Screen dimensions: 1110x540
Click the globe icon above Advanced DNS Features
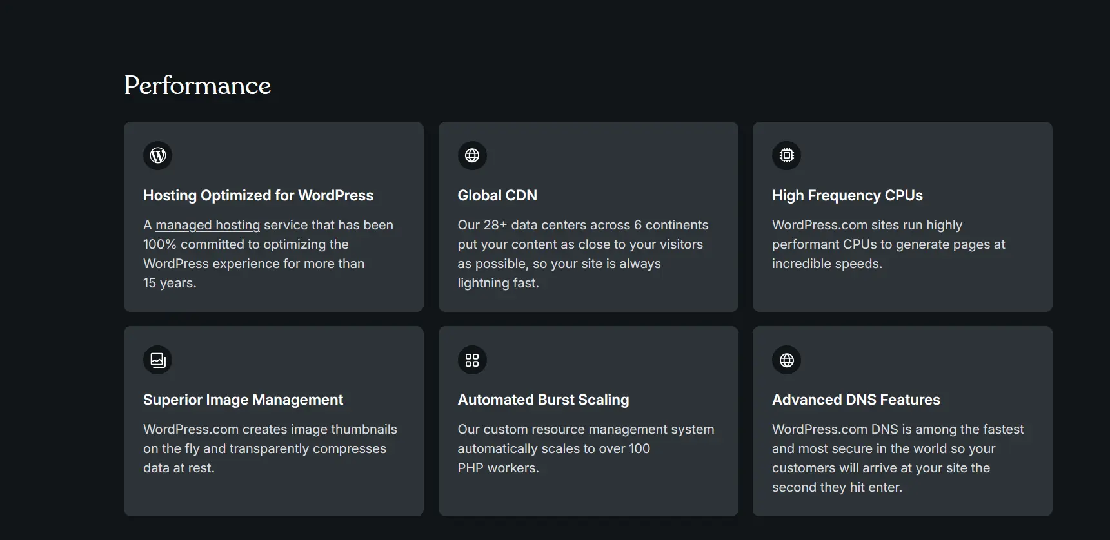786,360
